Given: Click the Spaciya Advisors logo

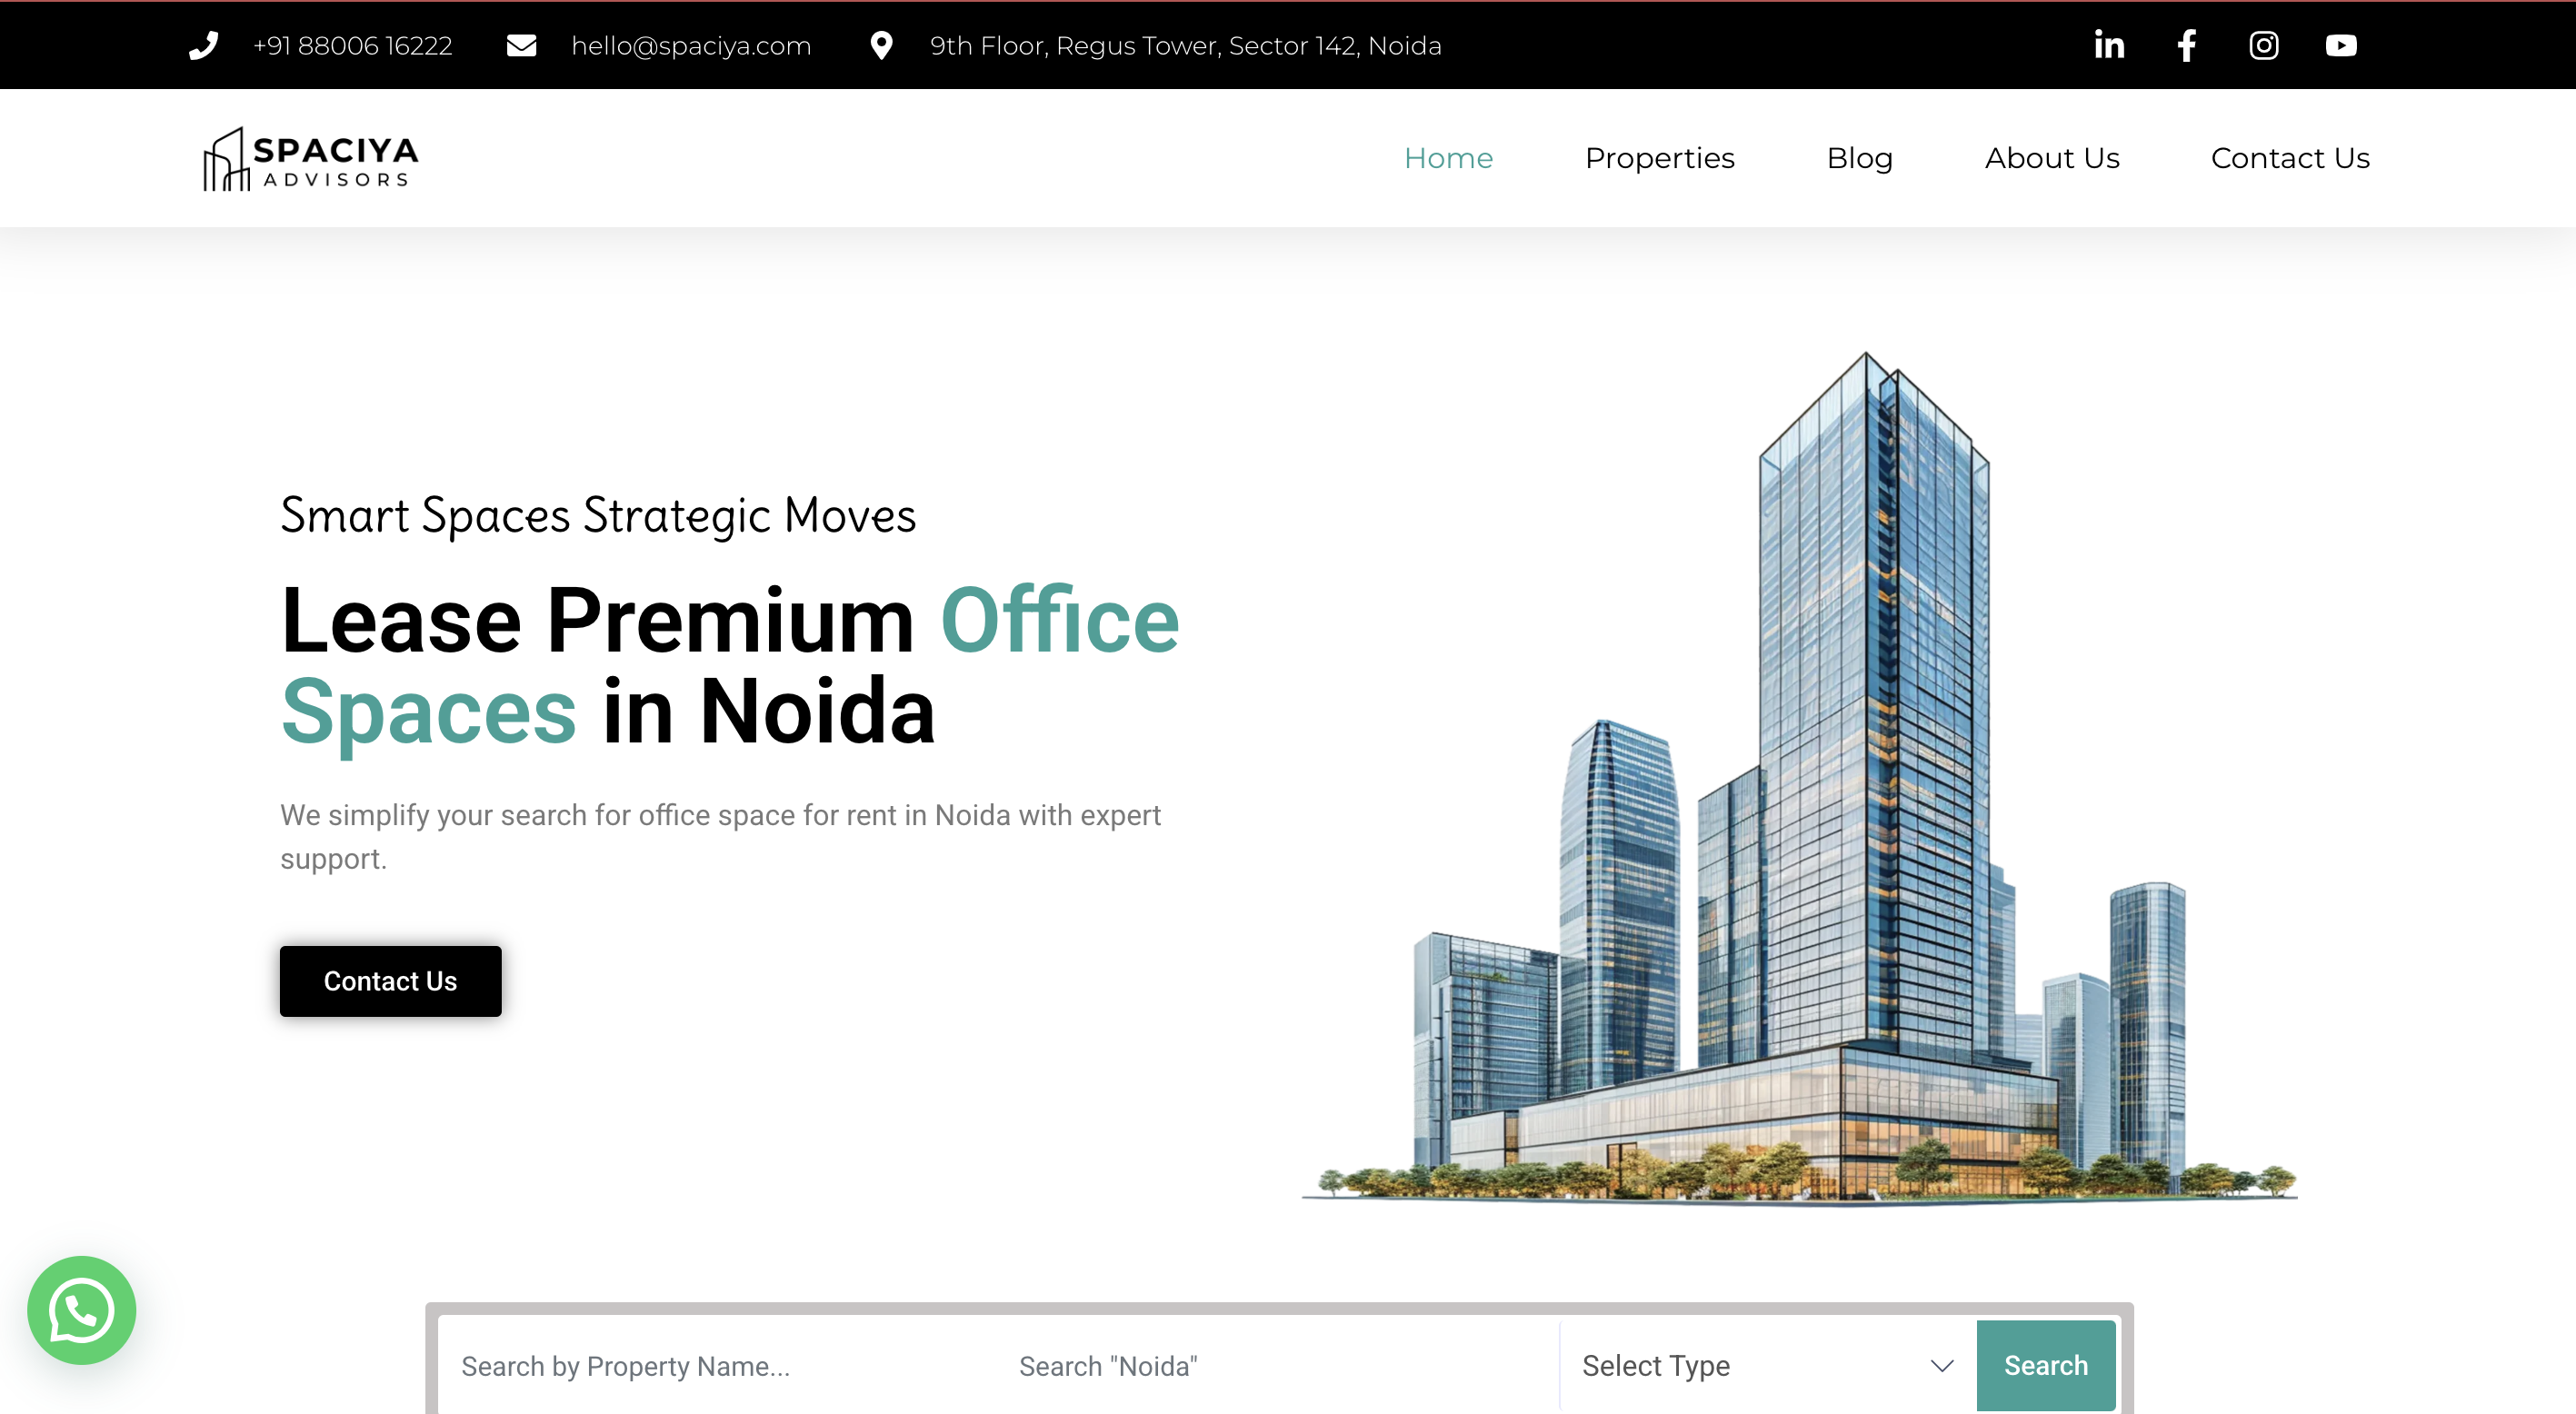Looking at the screenshot, I should pos(311,158).
